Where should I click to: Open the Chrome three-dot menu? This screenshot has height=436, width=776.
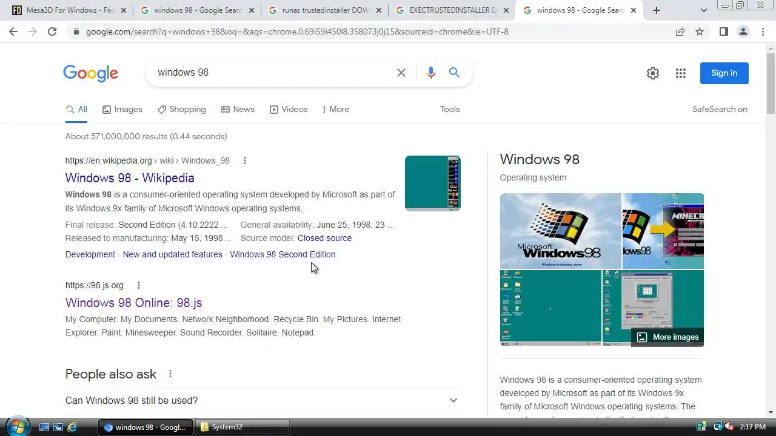(x=763, y=31)
